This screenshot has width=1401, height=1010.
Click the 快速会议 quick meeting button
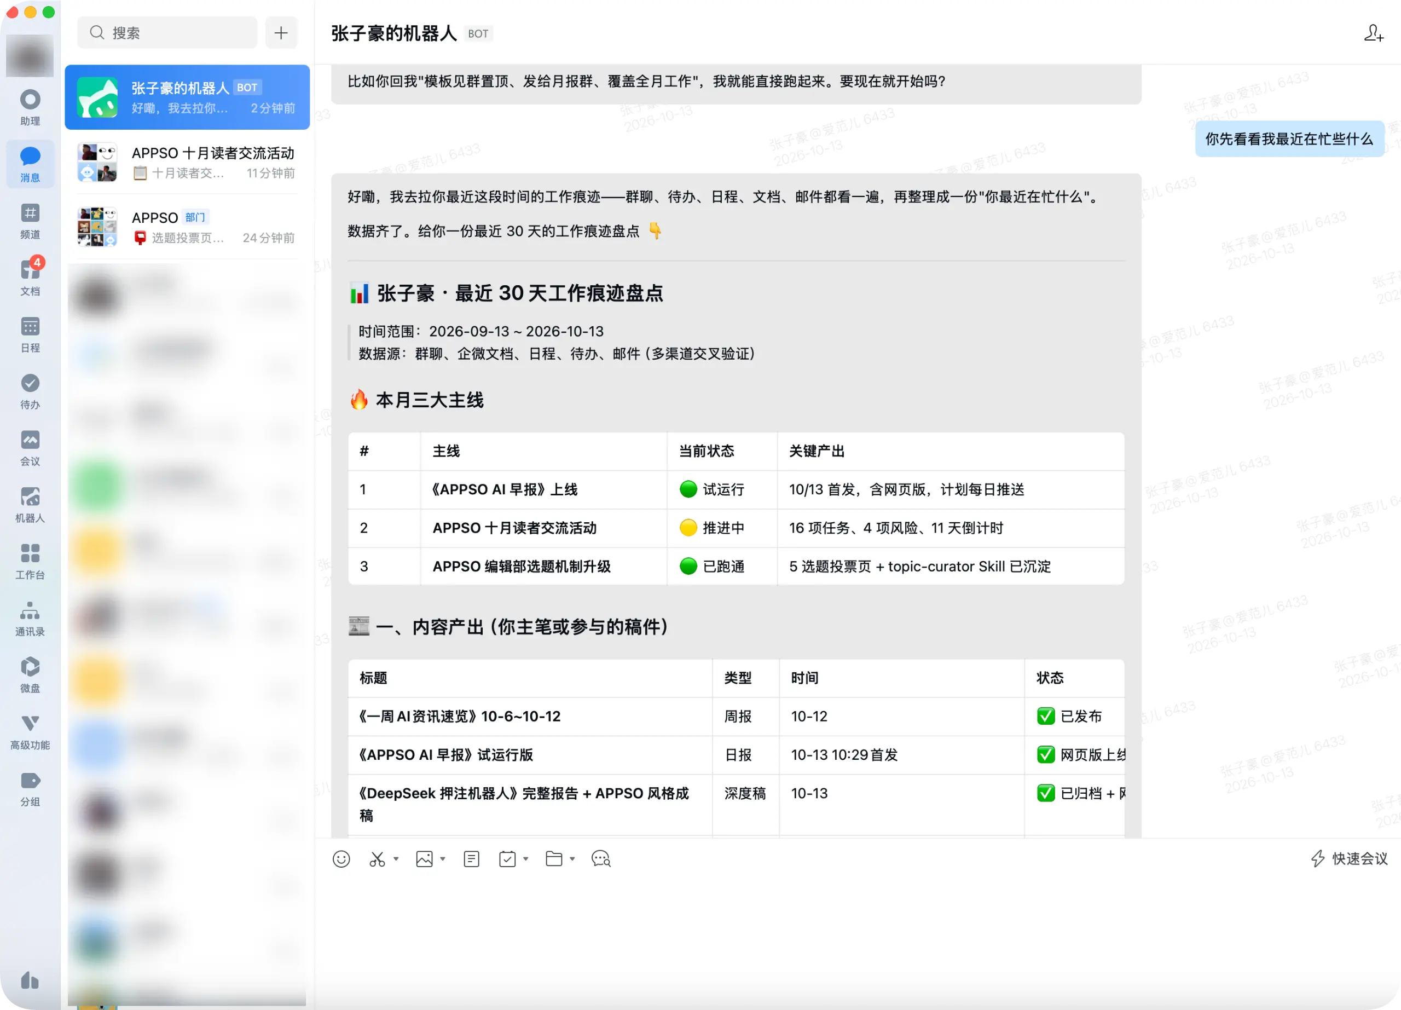click(1349, 859)
